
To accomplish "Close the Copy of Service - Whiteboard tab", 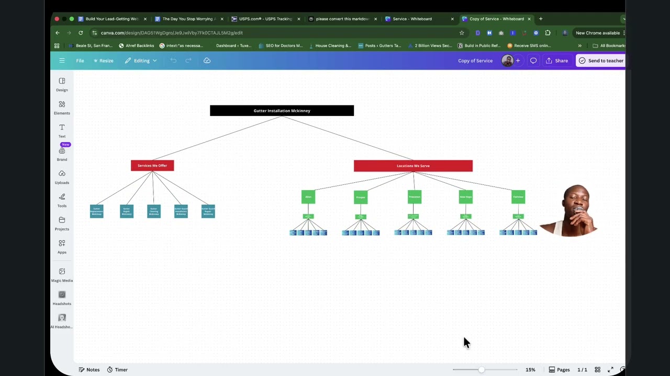I will 529,19.
